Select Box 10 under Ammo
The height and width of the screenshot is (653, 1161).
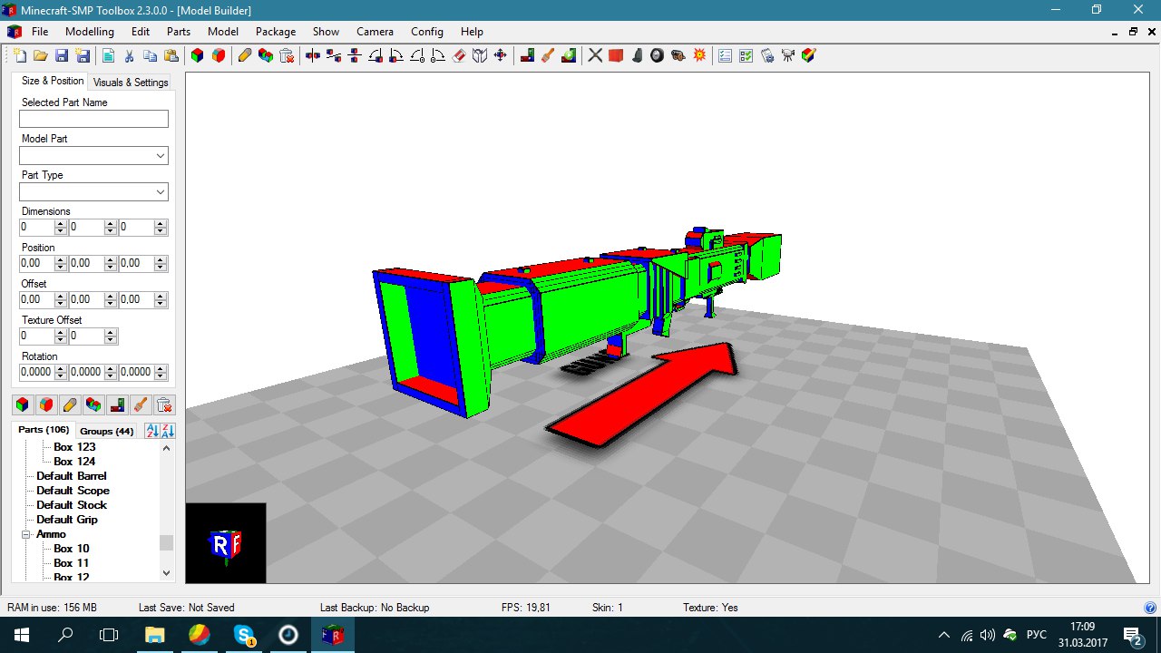[x=72, y=549]
